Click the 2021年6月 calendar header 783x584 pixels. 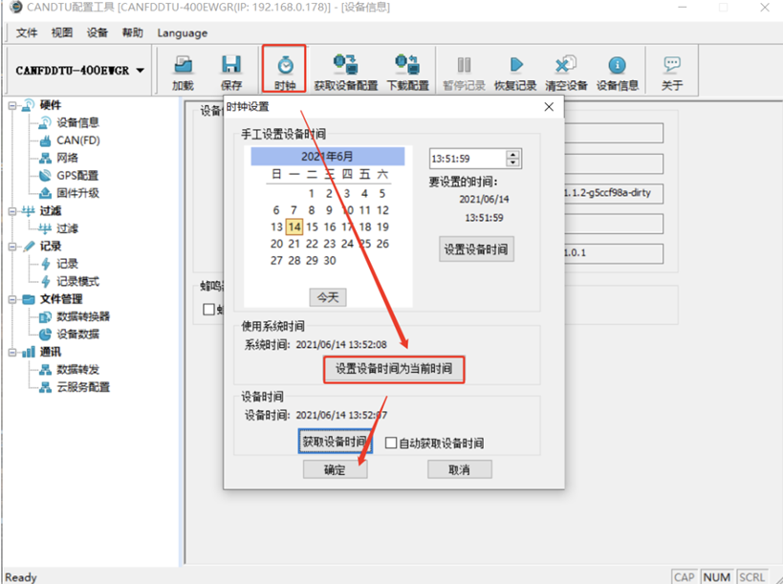tap(328, 156)
